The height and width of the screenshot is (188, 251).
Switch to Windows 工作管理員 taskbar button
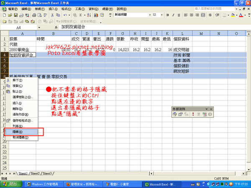click(x=43, y=184)
